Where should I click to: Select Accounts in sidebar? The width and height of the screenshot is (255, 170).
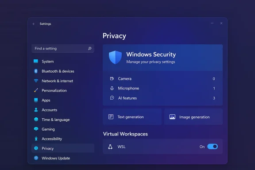point(63,110)
